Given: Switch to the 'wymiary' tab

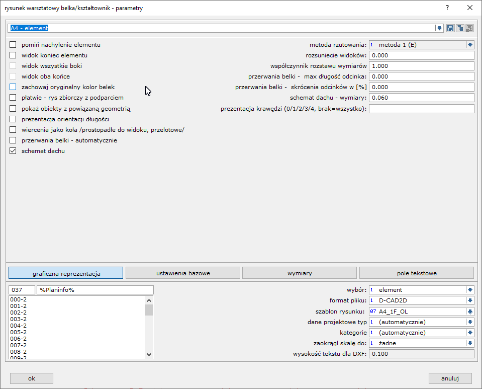Looking at the screenshot, I should (300, 273).
